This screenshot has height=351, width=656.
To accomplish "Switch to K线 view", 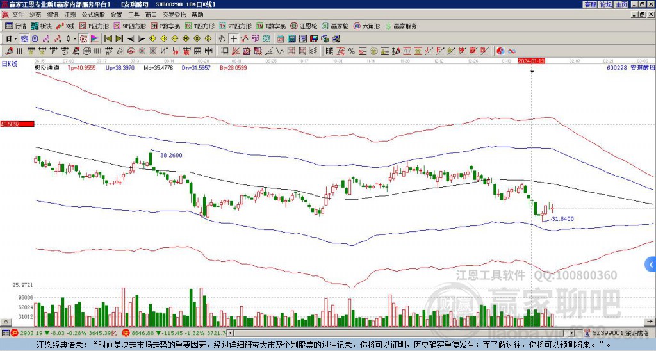I will (65, 26).
